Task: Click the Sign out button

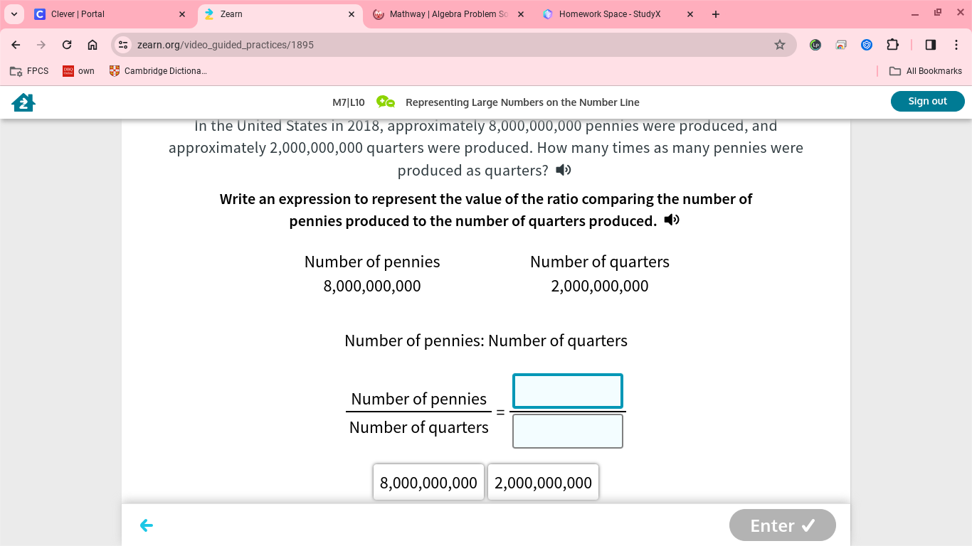Action: point(928,101)
